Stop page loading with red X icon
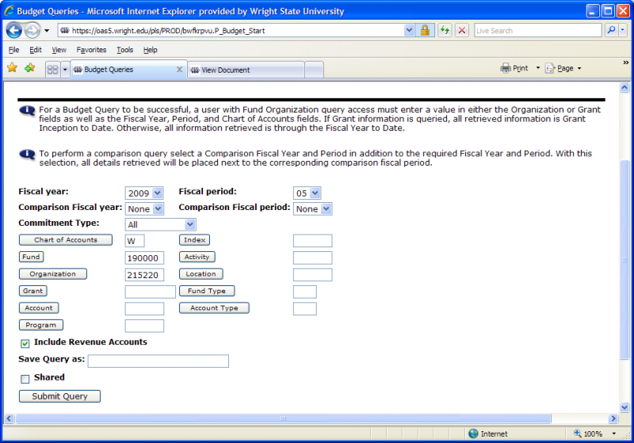Image resolution: width=634 pixels, height=443 pixels. tap(462, 30)
